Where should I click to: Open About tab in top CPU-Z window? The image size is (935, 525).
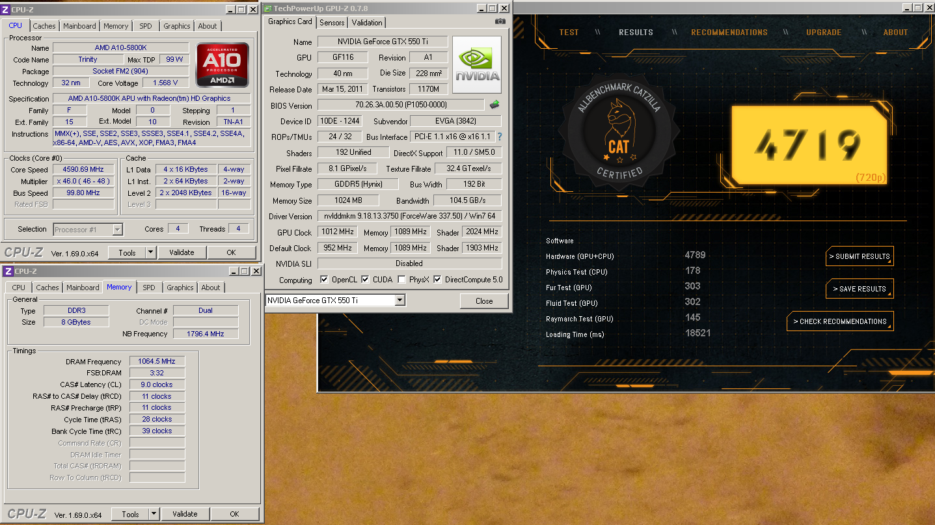208,26
